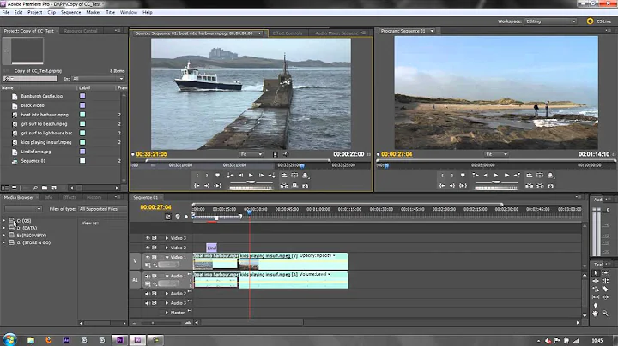
Task: Collapse the Audio 1 track
Action: tap(167, 276)
